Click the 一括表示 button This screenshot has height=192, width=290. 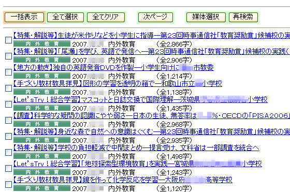point(24,17)
